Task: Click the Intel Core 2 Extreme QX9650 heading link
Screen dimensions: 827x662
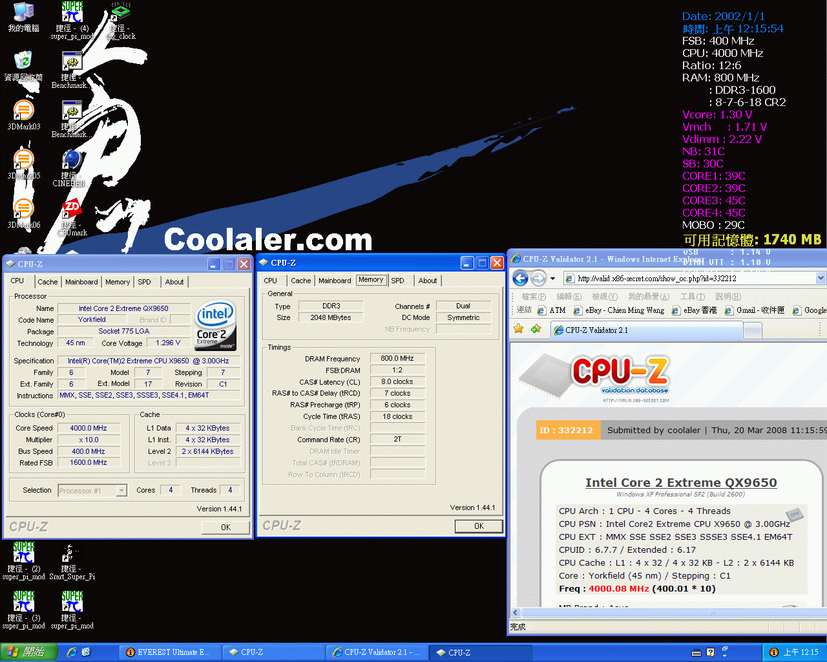Action: 681,483
